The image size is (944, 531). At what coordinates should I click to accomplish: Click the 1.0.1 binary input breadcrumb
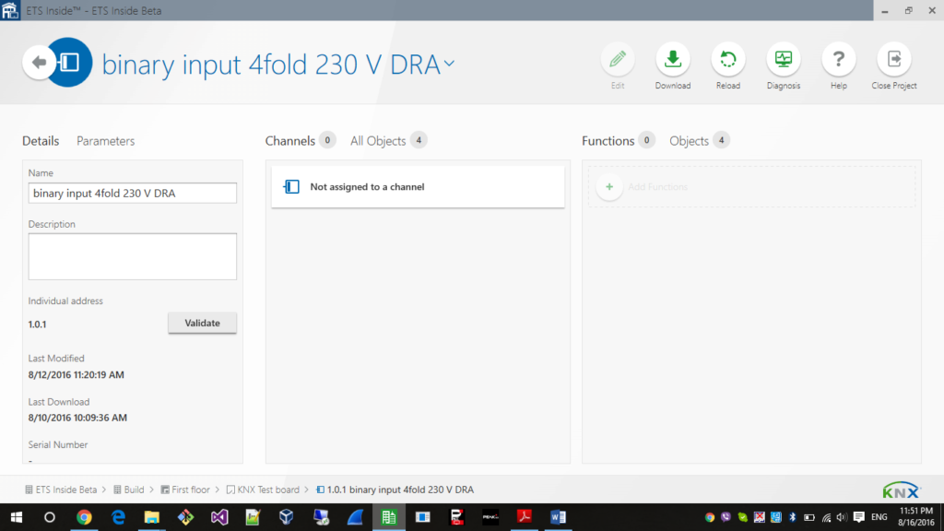coord(395,490)
